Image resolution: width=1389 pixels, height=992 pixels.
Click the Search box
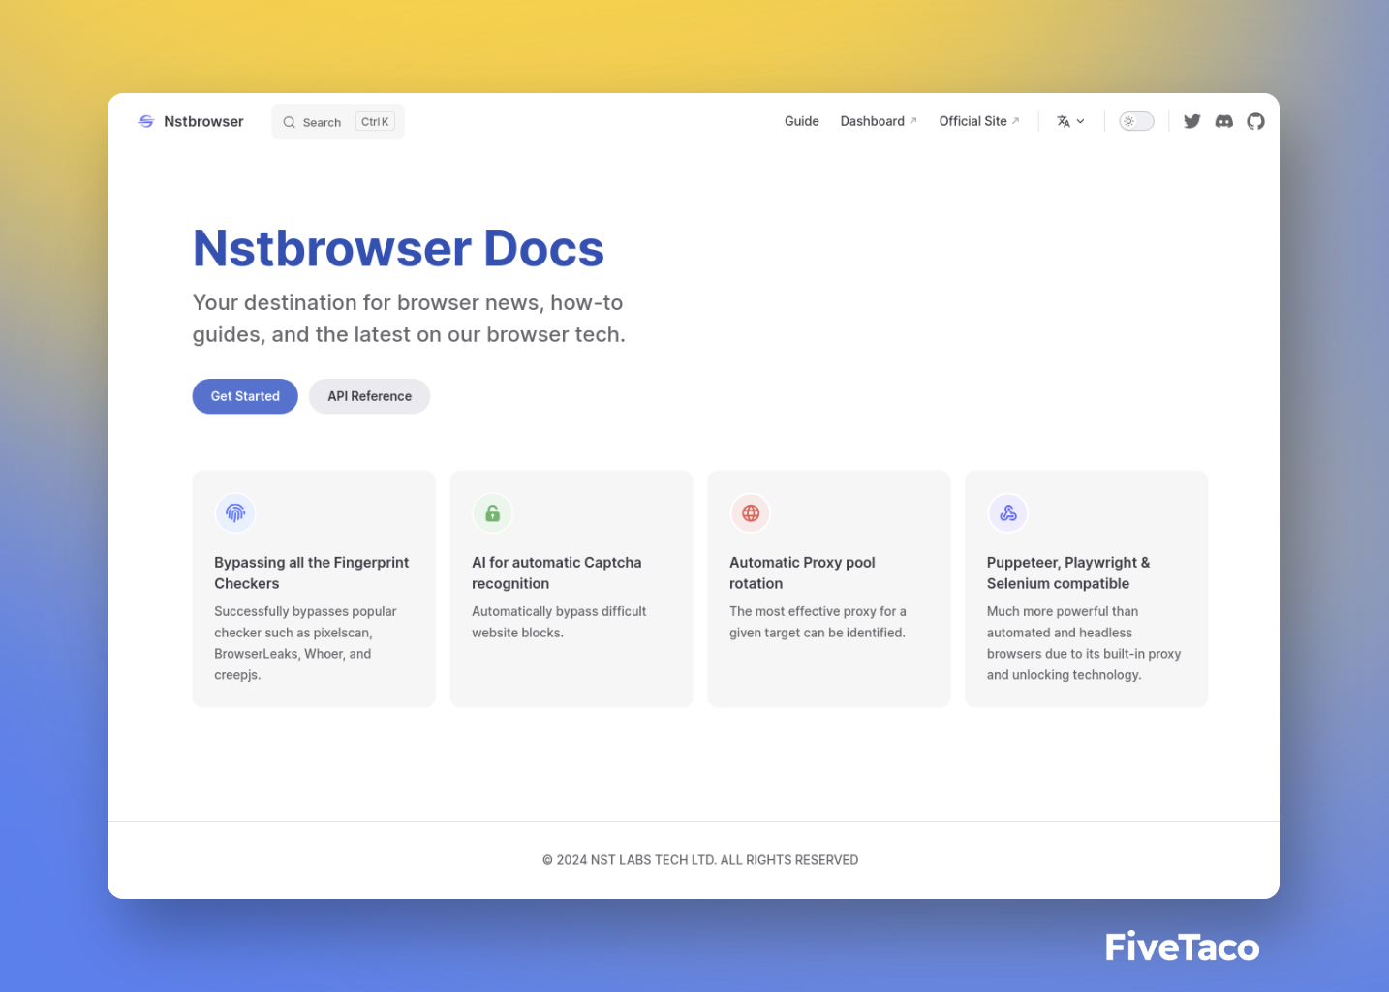click(338, 122)
